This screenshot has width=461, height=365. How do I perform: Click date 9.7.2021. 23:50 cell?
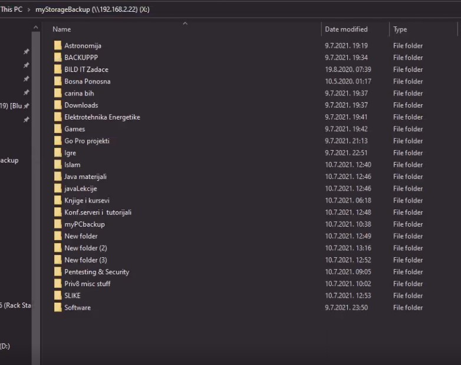[346, 308]
